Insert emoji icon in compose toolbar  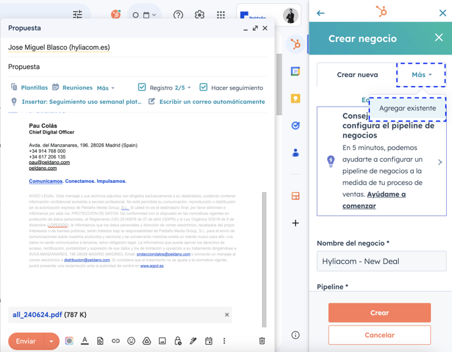[131, 341]
